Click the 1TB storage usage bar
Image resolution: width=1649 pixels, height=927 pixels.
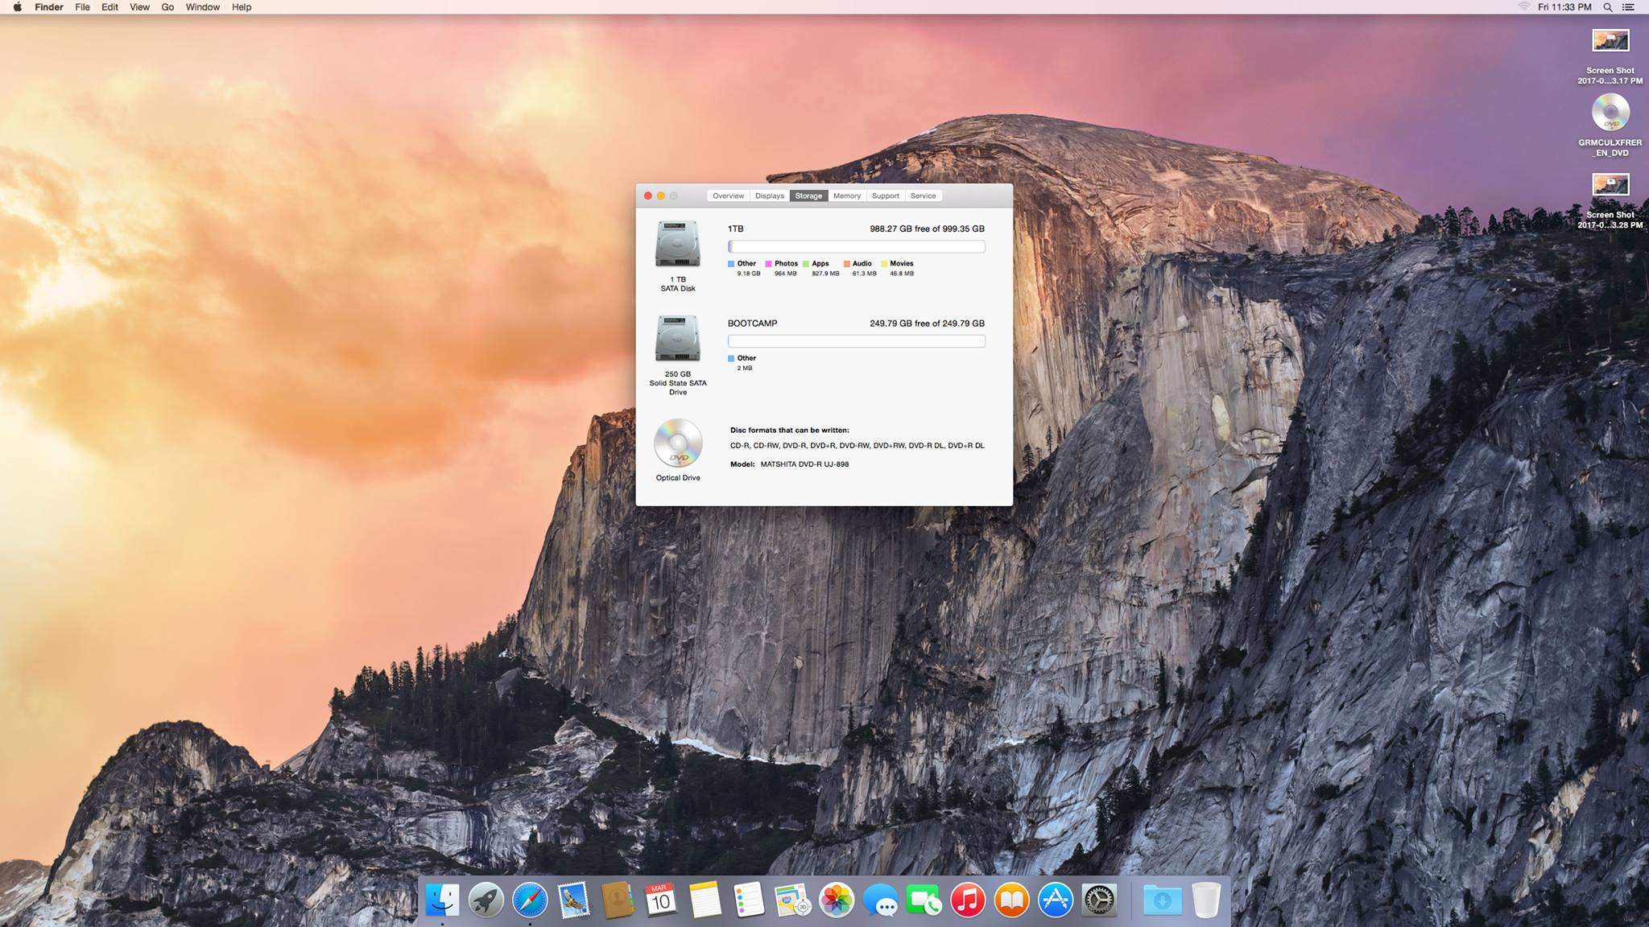856,246
